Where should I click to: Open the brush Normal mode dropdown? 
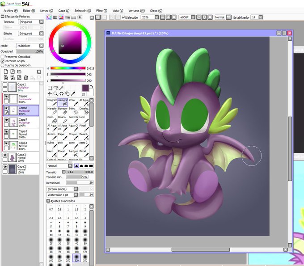(x=70, y=166)
